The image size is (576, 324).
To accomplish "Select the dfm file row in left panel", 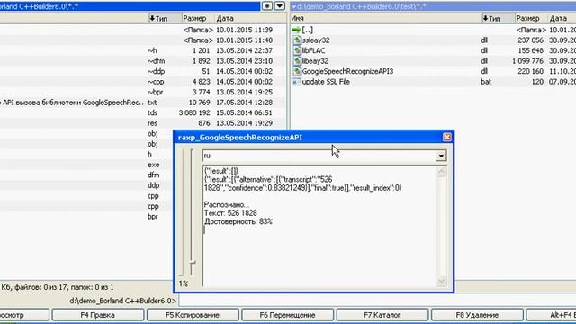I will pyautogui.click(x=86, y=175).
